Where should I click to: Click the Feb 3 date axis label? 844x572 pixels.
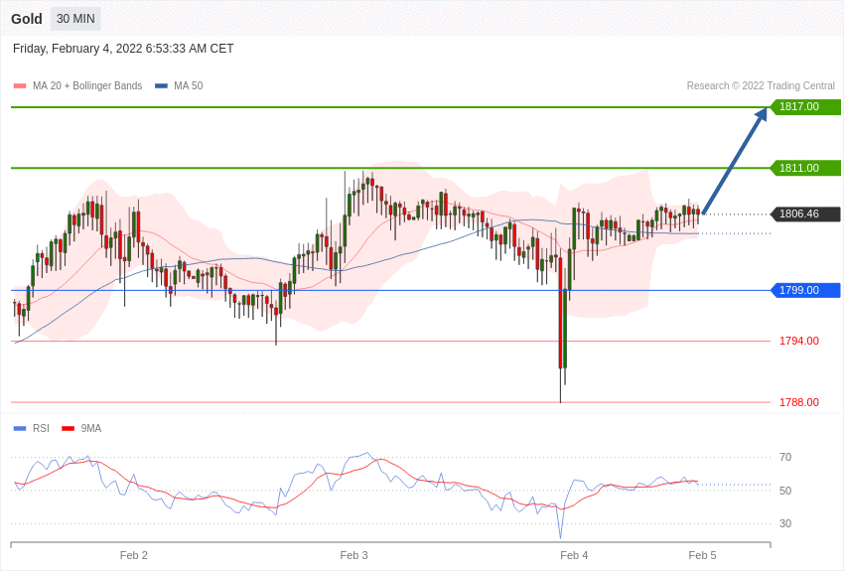[x=353, y=555]
